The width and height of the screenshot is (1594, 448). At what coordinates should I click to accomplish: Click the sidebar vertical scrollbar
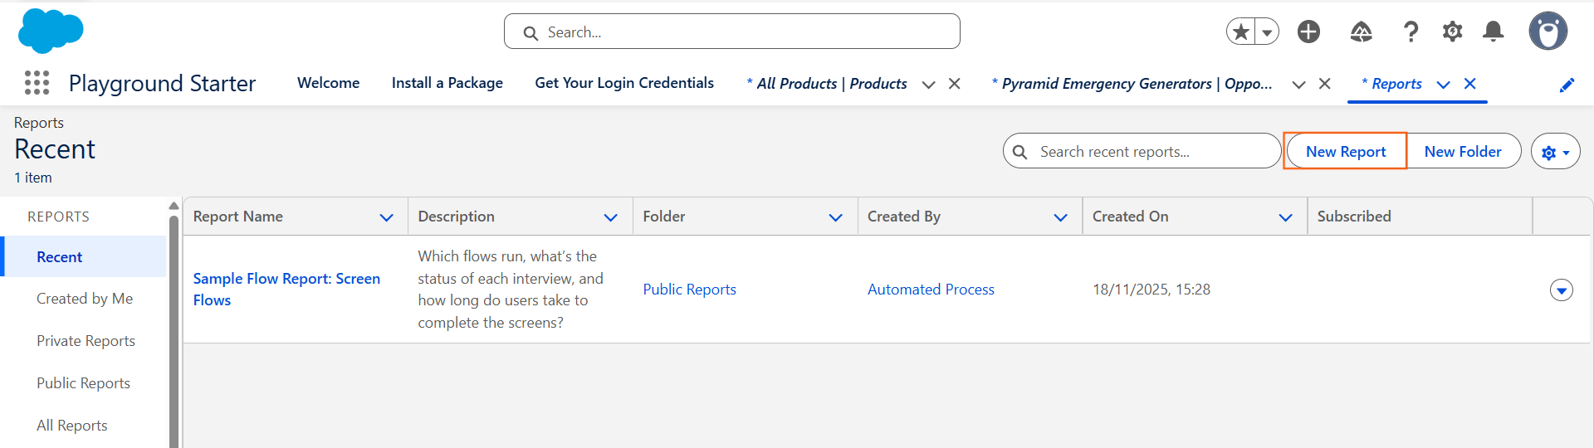[174, 332]
